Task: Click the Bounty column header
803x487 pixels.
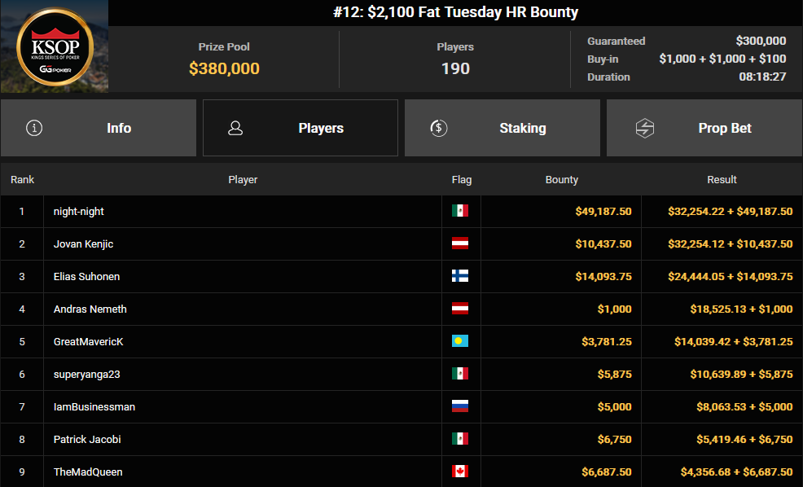Action: pyautogui.click(x=561, y=179)
